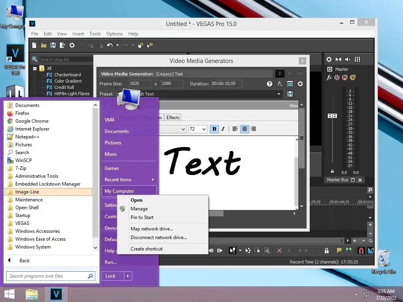Click the dim output speaker icon

[348, 60]
